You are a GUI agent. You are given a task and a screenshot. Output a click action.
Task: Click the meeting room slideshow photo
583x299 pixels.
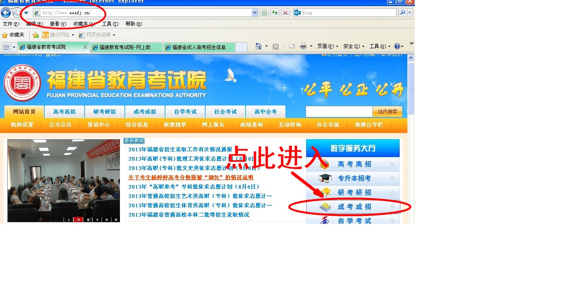click(63, 181)
